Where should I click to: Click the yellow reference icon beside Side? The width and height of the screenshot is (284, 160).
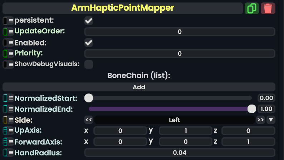tap(5, 120)
